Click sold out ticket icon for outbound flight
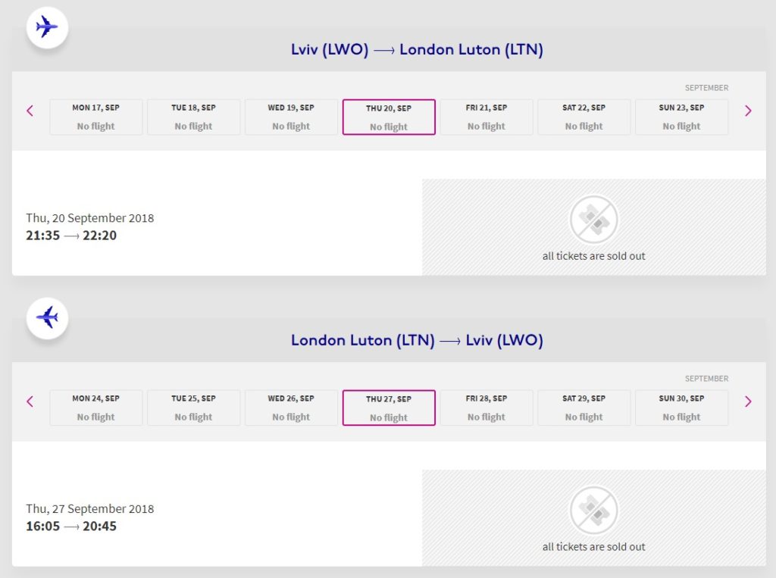 tap(594, 220)
